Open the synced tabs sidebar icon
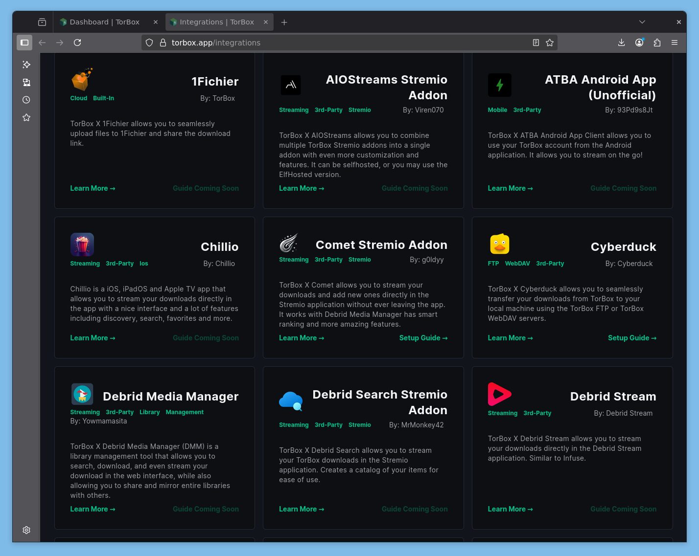699x556 pixels. click(x=26, y=82)
